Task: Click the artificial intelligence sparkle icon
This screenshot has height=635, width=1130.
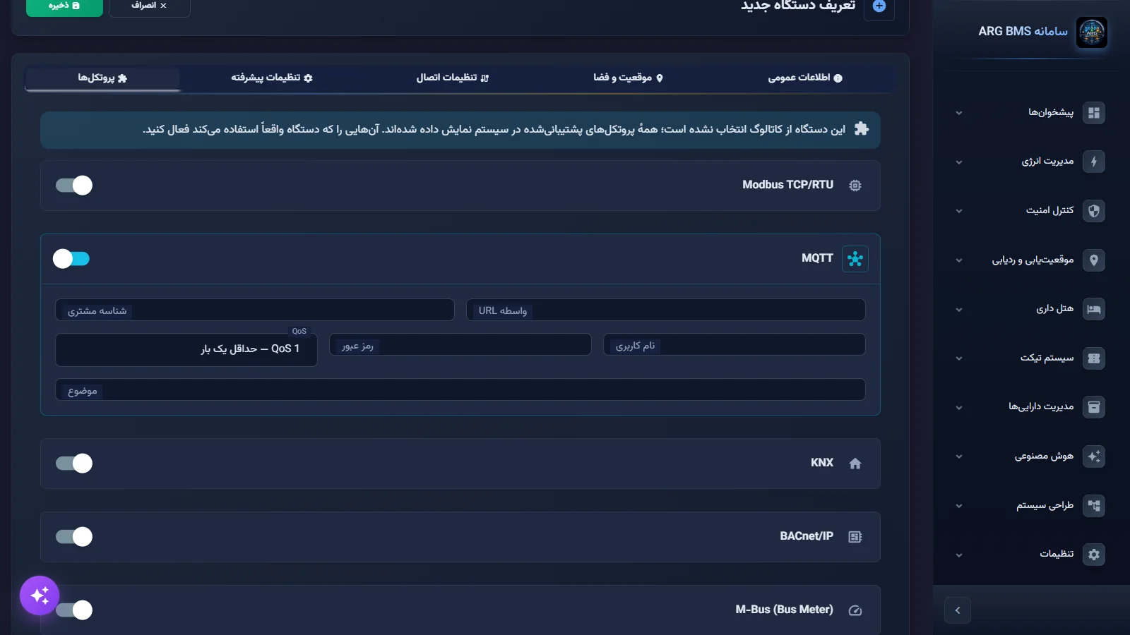Action: (1094, 456)
